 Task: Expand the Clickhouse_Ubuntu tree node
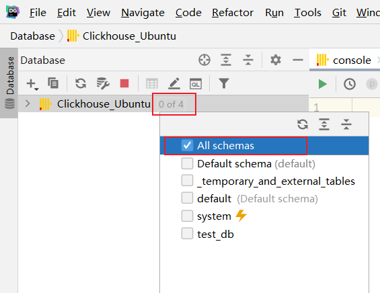tap(28, 103)
